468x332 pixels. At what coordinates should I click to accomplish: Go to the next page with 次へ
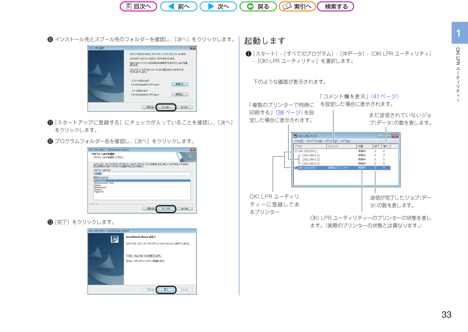pos(218,6)
